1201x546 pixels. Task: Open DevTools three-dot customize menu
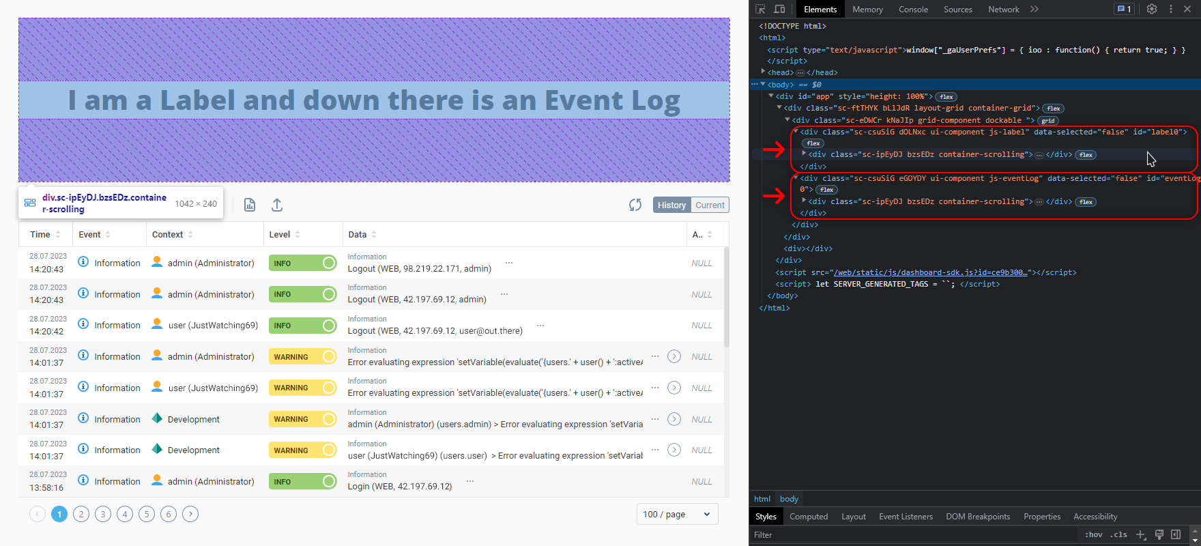pos(1171,9)
